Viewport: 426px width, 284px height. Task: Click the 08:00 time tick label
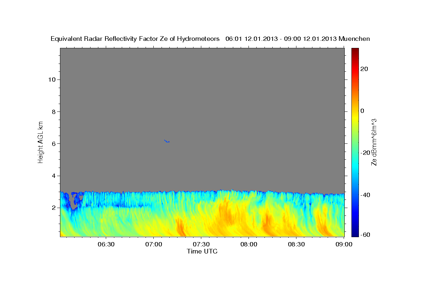click(248, 244)
